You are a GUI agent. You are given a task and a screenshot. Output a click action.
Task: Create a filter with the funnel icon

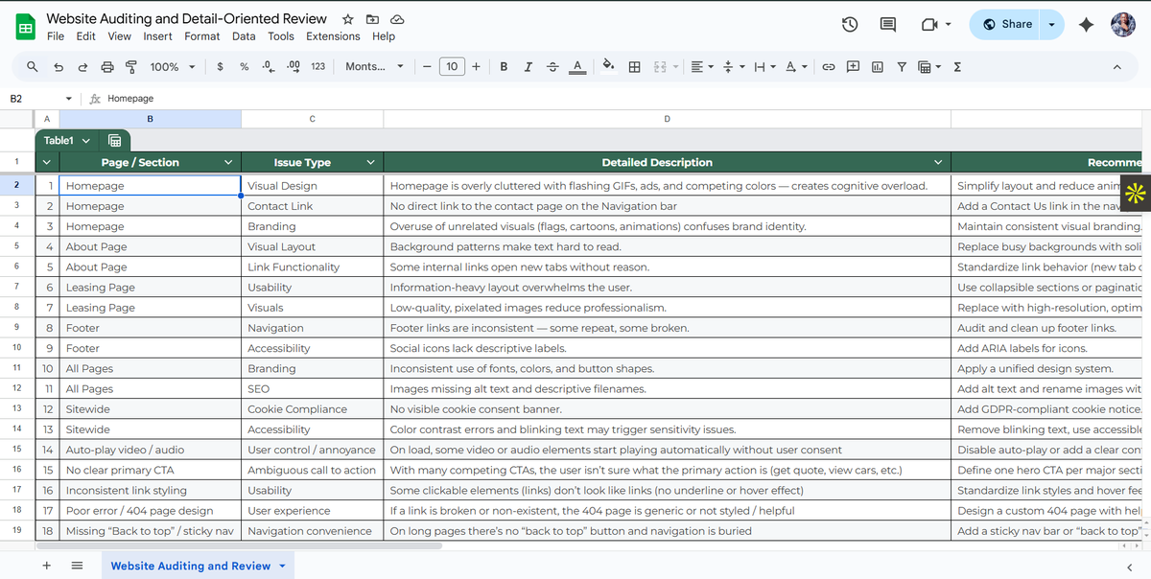(902, 67)
